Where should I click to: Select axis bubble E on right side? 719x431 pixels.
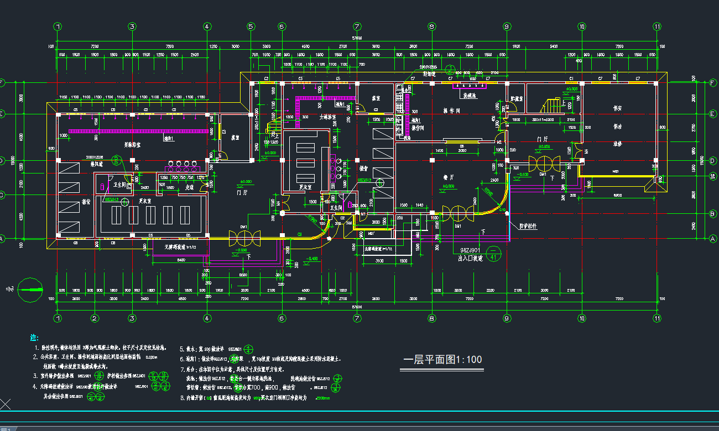[x=713, y=114]
